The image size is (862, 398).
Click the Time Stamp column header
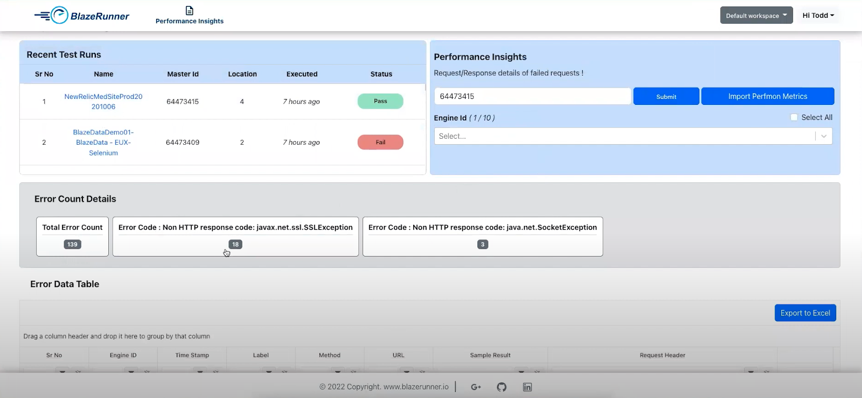(x=192, y=356)
